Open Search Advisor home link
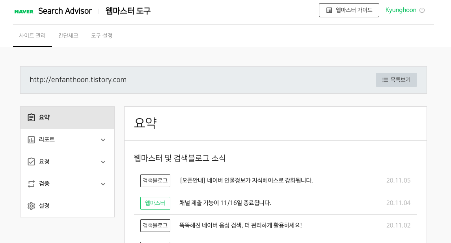The width and height of the screenshot is (451, 243). [65, 11]
